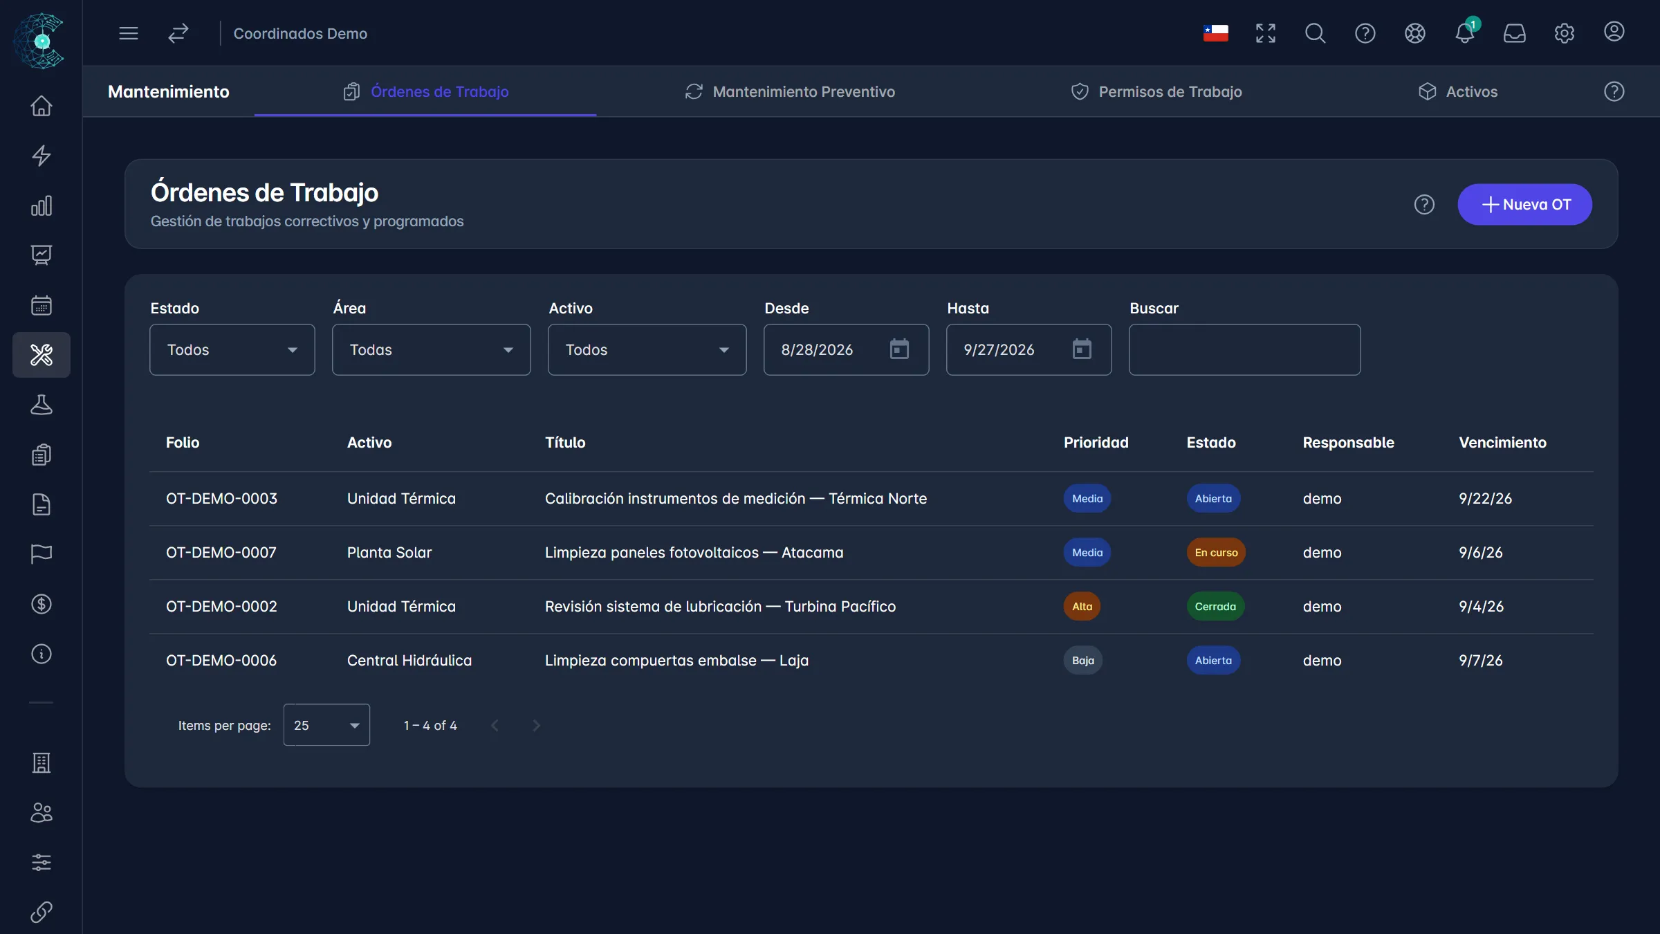Click the lab flask sidebar icon
This screenshot has width=1660, height=934.
point(41,405)
